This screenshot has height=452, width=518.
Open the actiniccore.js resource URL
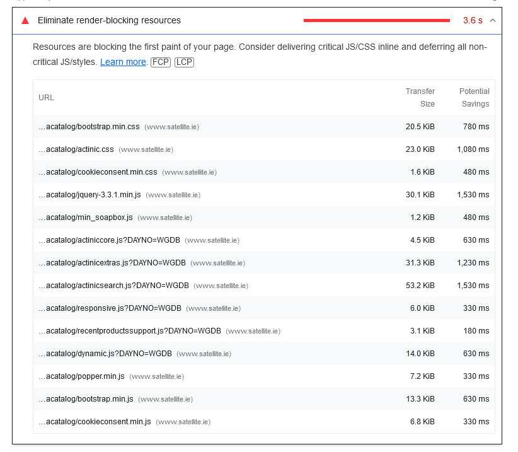coord(109,240)
